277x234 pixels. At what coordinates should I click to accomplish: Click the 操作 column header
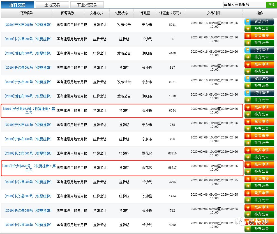pyautogui.click(x=260, y=13)
